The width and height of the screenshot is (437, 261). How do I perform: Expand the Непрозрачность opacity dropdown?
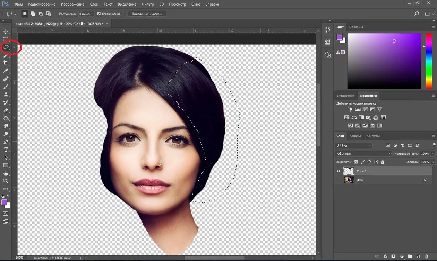click(432, 154)
